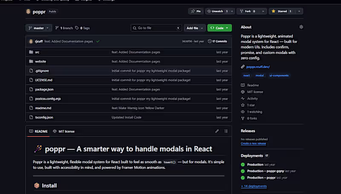This screenshot has width=341, height=194.
Task: Switch to the README tab
Action: click(x=38, y=131)
